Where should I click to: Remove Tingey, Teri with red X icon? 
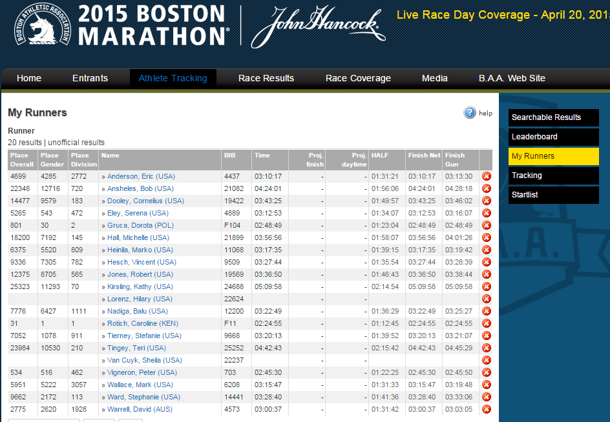tap(487, 348)
